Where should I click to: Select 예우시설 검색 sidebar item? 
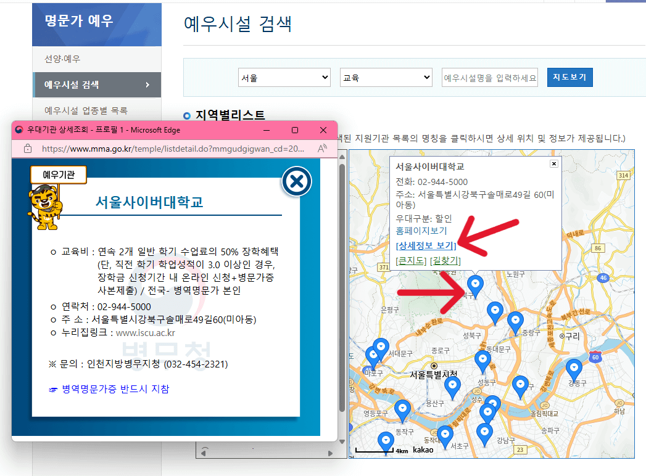97,85
